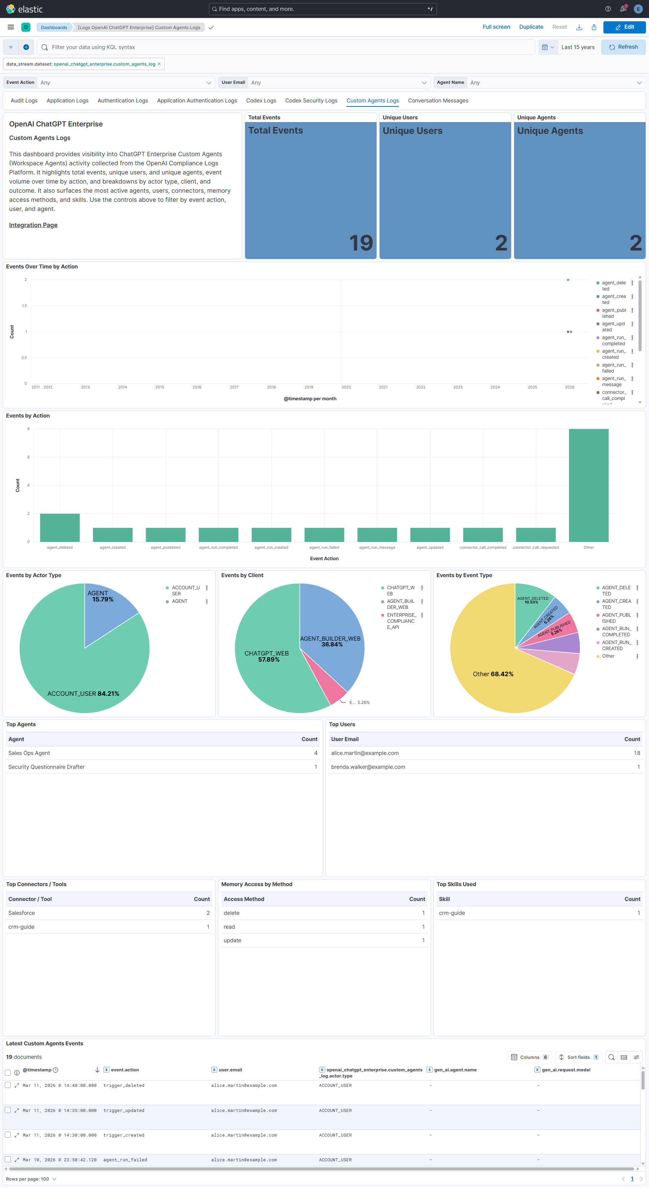This screenshot has height=1188, width=649.
Task: Click the Refresh button
Action: point(623,47)
